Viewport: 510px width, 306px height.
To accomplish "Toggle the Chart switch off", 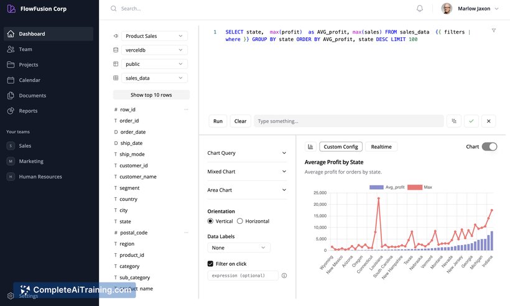I will 489,147.
